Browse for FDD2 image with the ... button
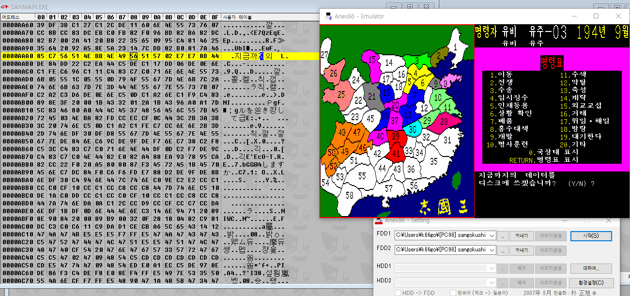Viewport: 630px width, 296px height. click(x=504, y=250)
